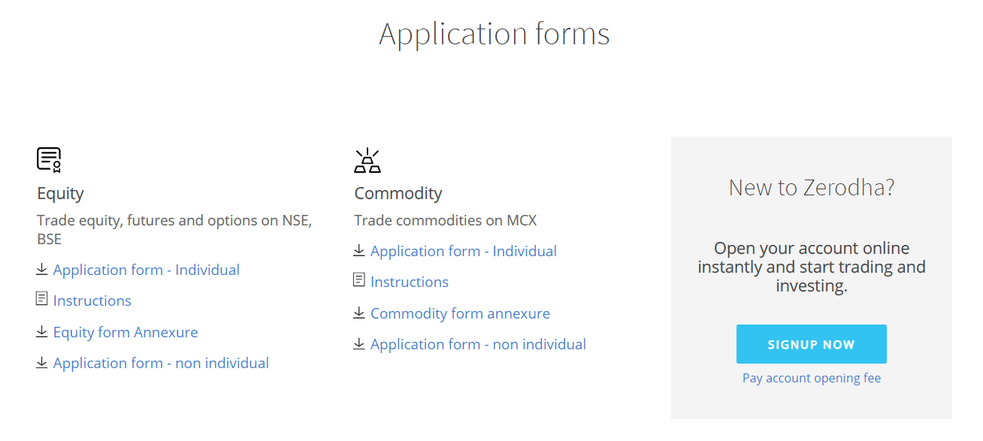The image size is (983, 441).
Task: Click the SIGNUP NOW button
Action: [812, 344]
